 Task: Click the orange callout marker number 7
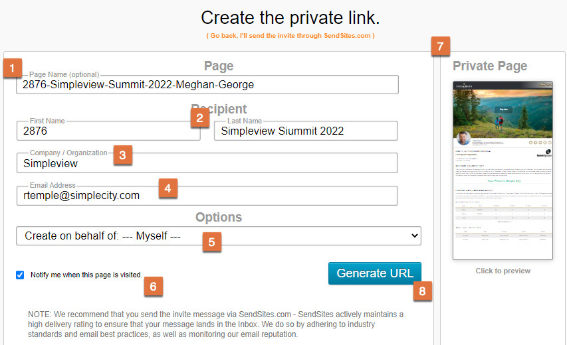[x=441, y=46]
